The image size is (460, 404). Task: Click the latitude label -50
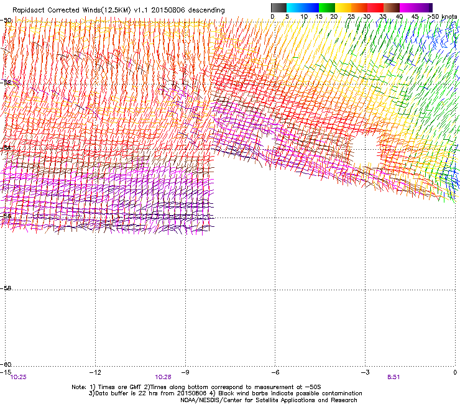tap(6, 21)
